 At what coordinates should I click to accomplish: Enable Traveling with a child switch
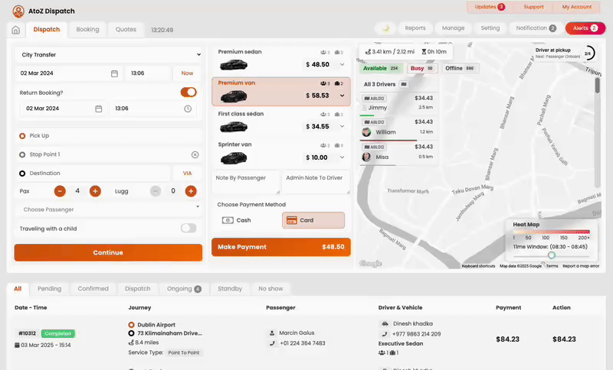click(x=188, y=229)
